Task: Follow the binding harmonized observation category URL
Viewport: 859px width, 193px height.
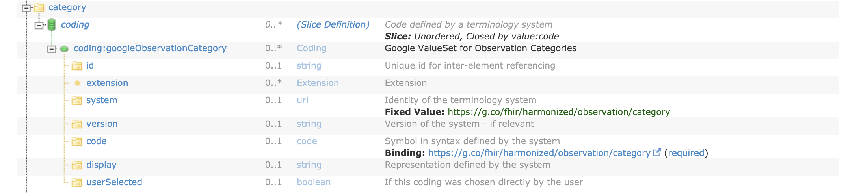Action: (x=539, y=153)
